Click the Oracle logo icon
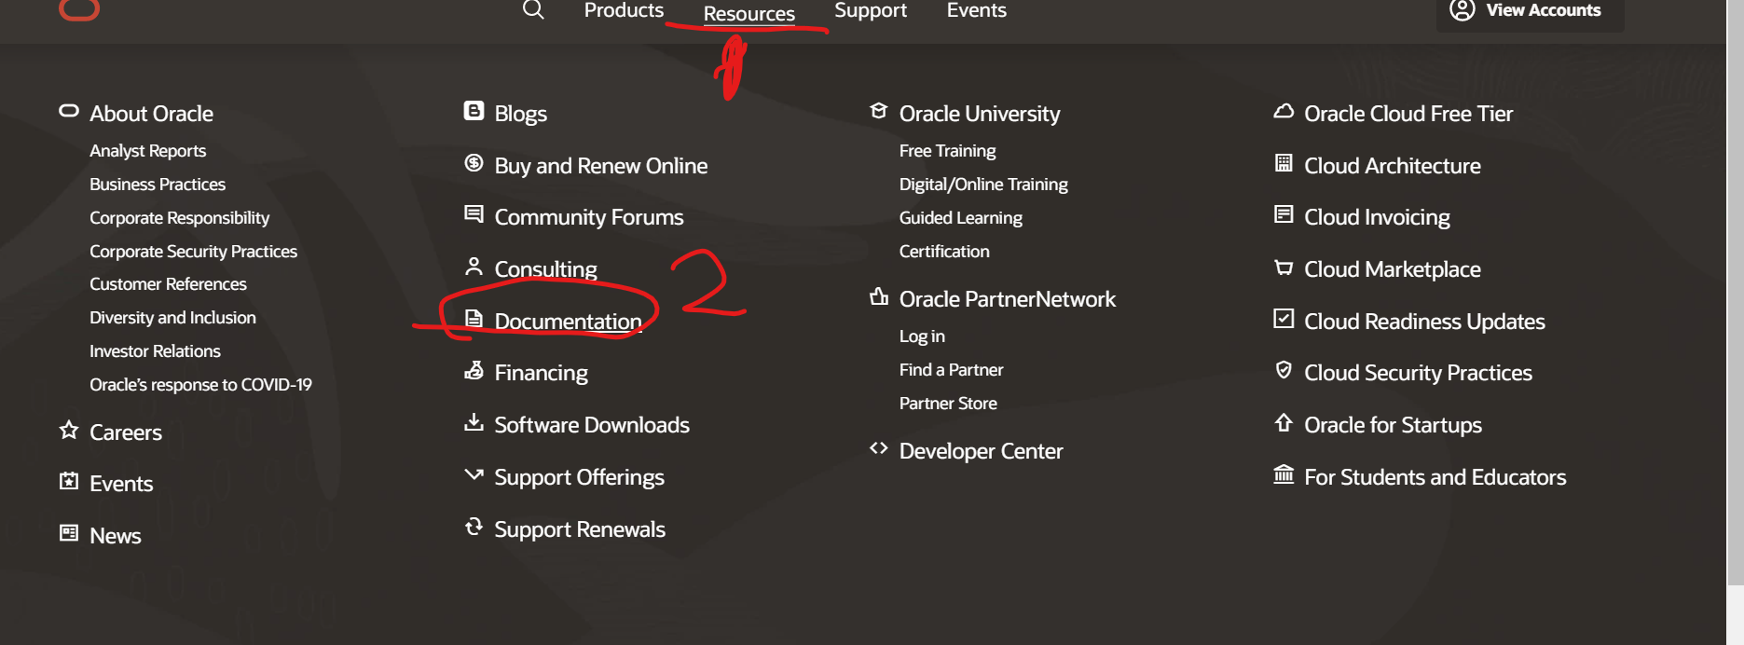This screenshot has height=645, width=1744. tap(79, 9)
